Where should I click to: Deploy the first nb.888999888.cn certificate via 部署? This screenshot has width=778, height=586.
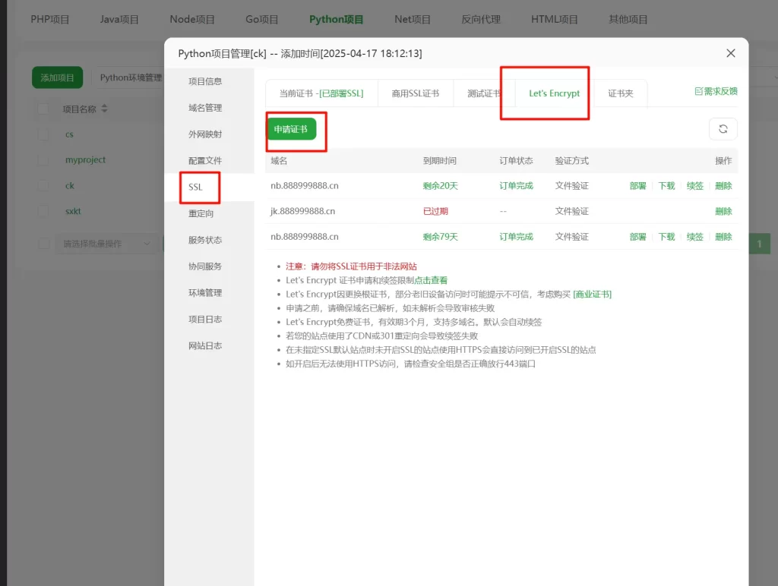pyautogui.click(x=639, y=185)
